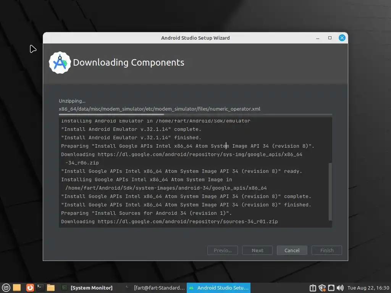Screen dimensions: 391x293
Task: Click the clipboard notification tray icon
Action: (313, 288)
